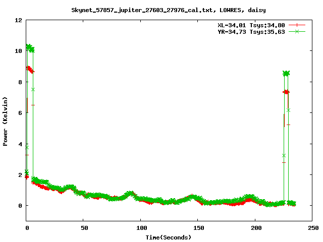Click the green calibration spike peak near 225 seconds
The height and width of the screenshot is (242, 323).
click(286, 73)
